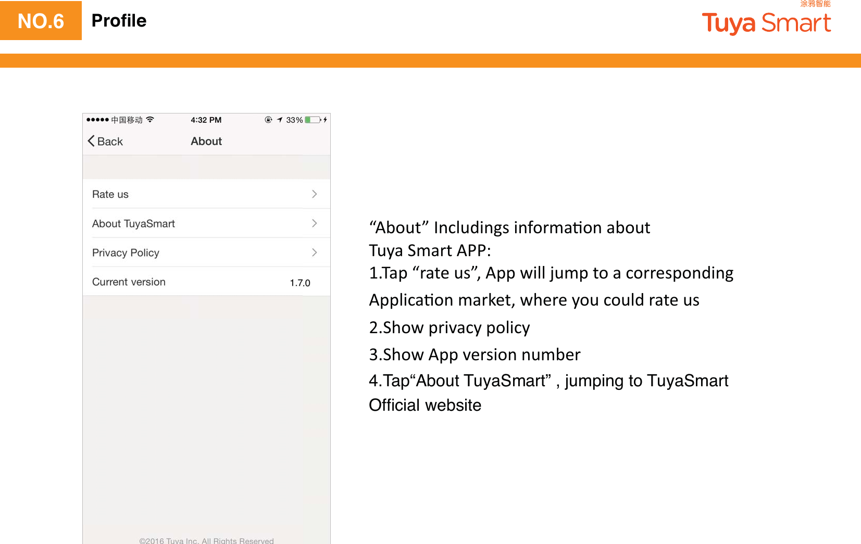This screenshot has width=861, height=544.
Task: Click the battery icon in the phone status bar
Action: [313, 120]
